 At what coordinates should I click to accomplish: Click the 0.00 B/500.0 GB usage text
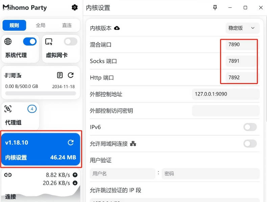click(x=22, y=86)
